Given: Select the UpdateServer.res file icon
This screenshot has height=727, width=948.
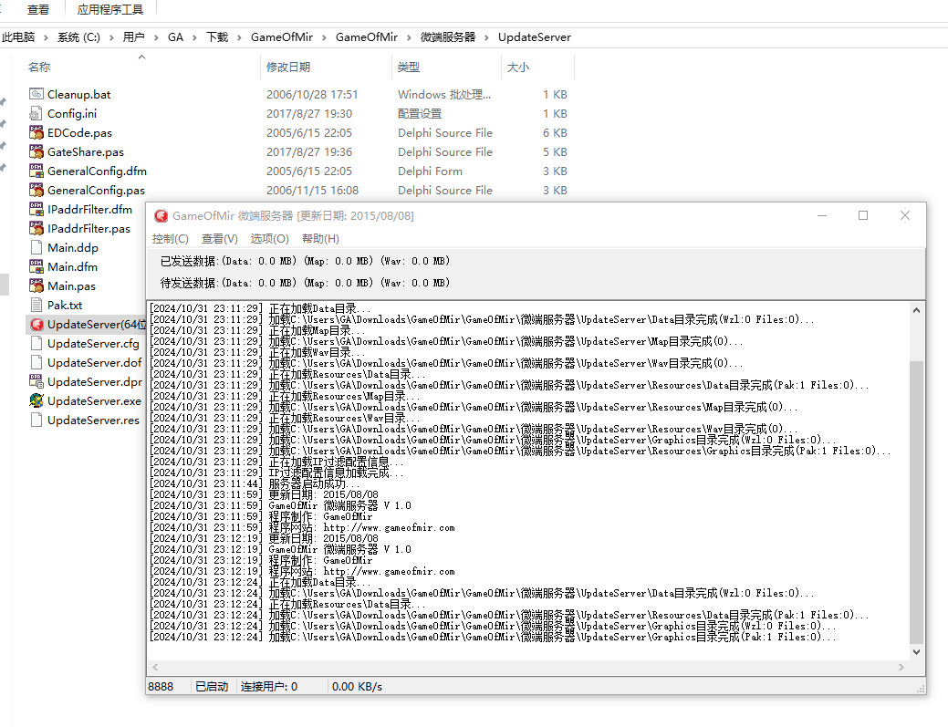Looking at the screenshot, I should 36,420.
